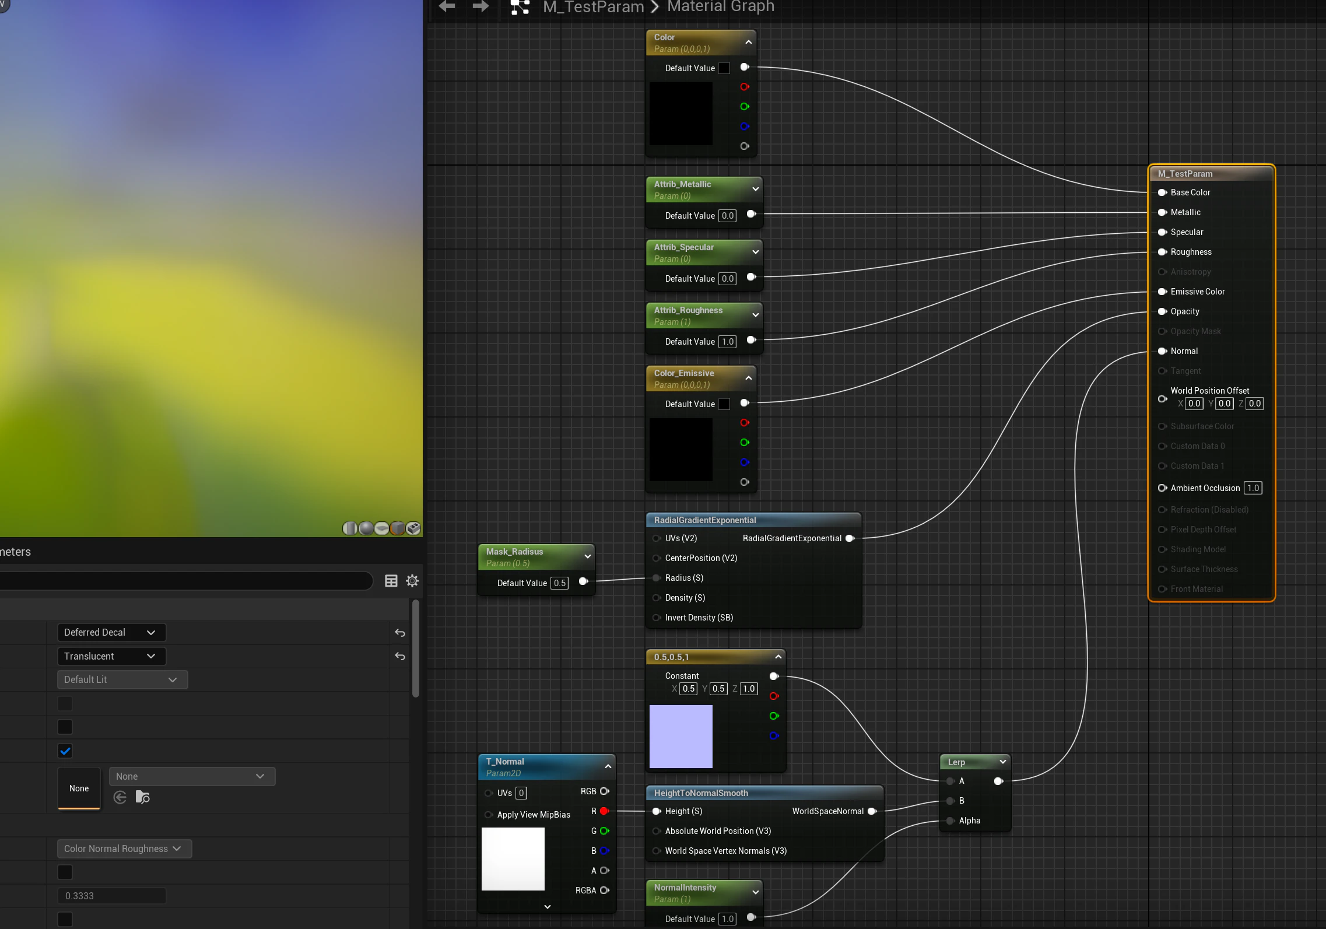The width and height of the screenshot is (1326, 929).
Task: Reset Translucent value to default
Action: point(400,656)
